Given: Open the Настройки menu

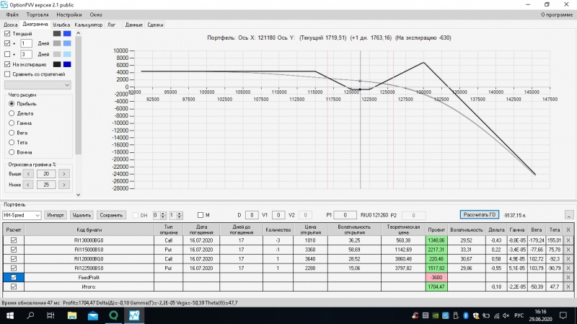Looking at the screenshot, I should pos(69,14).
